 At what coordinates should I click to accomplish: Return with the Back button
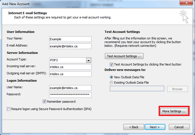tap(134, 127)
